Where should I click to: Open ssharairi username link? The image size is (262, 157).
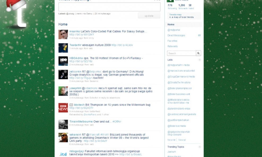tap(75, 134)
